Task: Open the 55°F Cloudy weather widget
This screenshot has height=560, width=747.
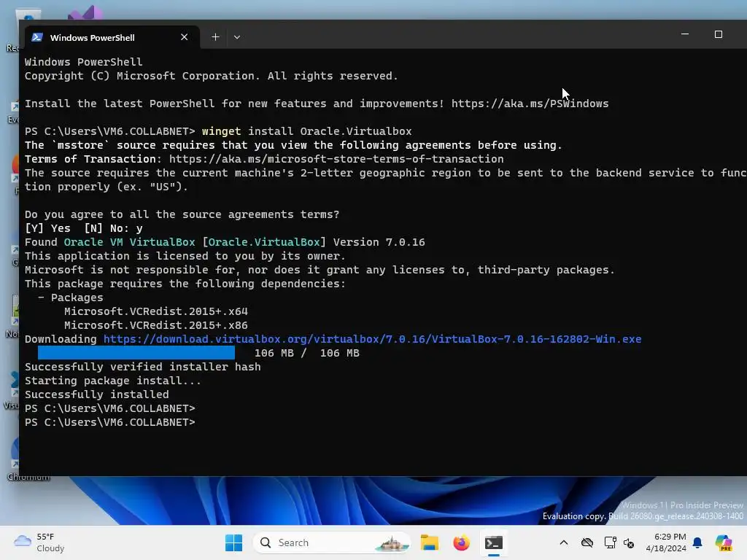Action: [39, 542]
